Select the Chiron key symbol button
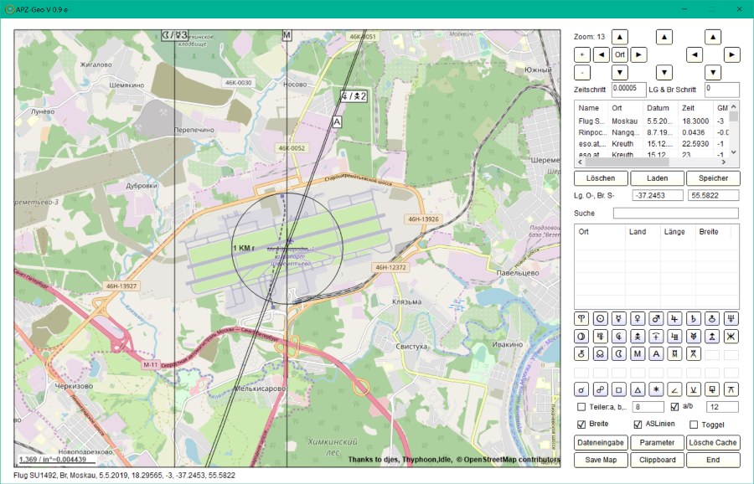This screenshot has width=754, height=484. (x=581, y=354)
